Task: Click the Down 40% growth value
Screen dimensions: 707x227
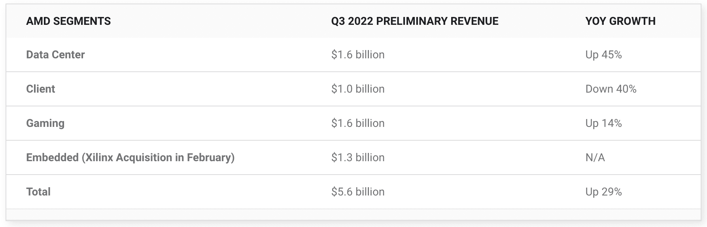Action: [x=611, y=89]
